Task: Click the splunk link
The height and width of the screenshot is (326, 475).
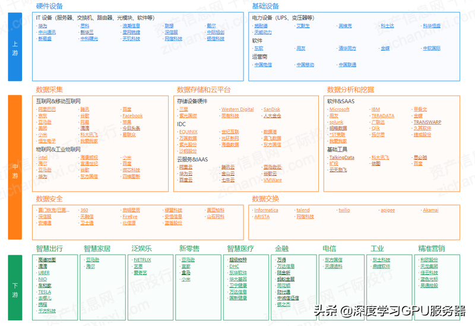Action: [336, 122]
